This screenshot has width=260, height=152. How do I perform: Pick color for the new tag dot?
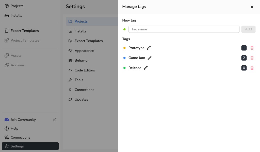point(124,29)
